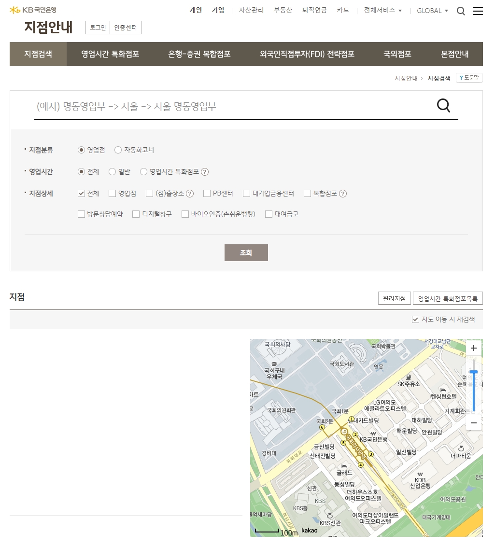Open 퇴직연금 top menu
The height and width of the screenshot is (546, 495).
coord(314,11)
